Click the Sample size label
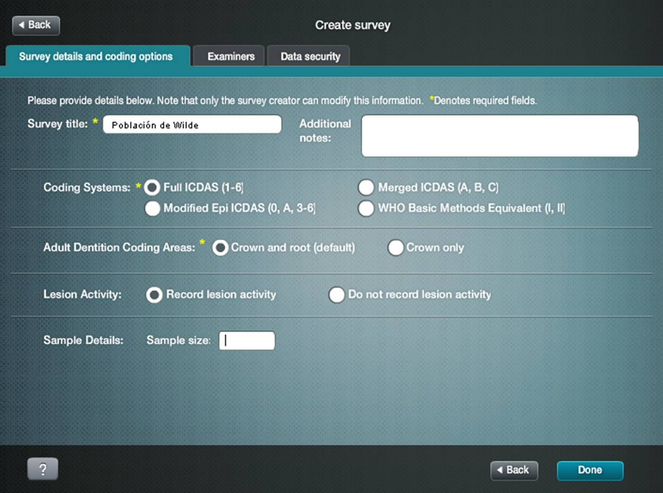Screen dimensions: 663x493 coord(178,341)
